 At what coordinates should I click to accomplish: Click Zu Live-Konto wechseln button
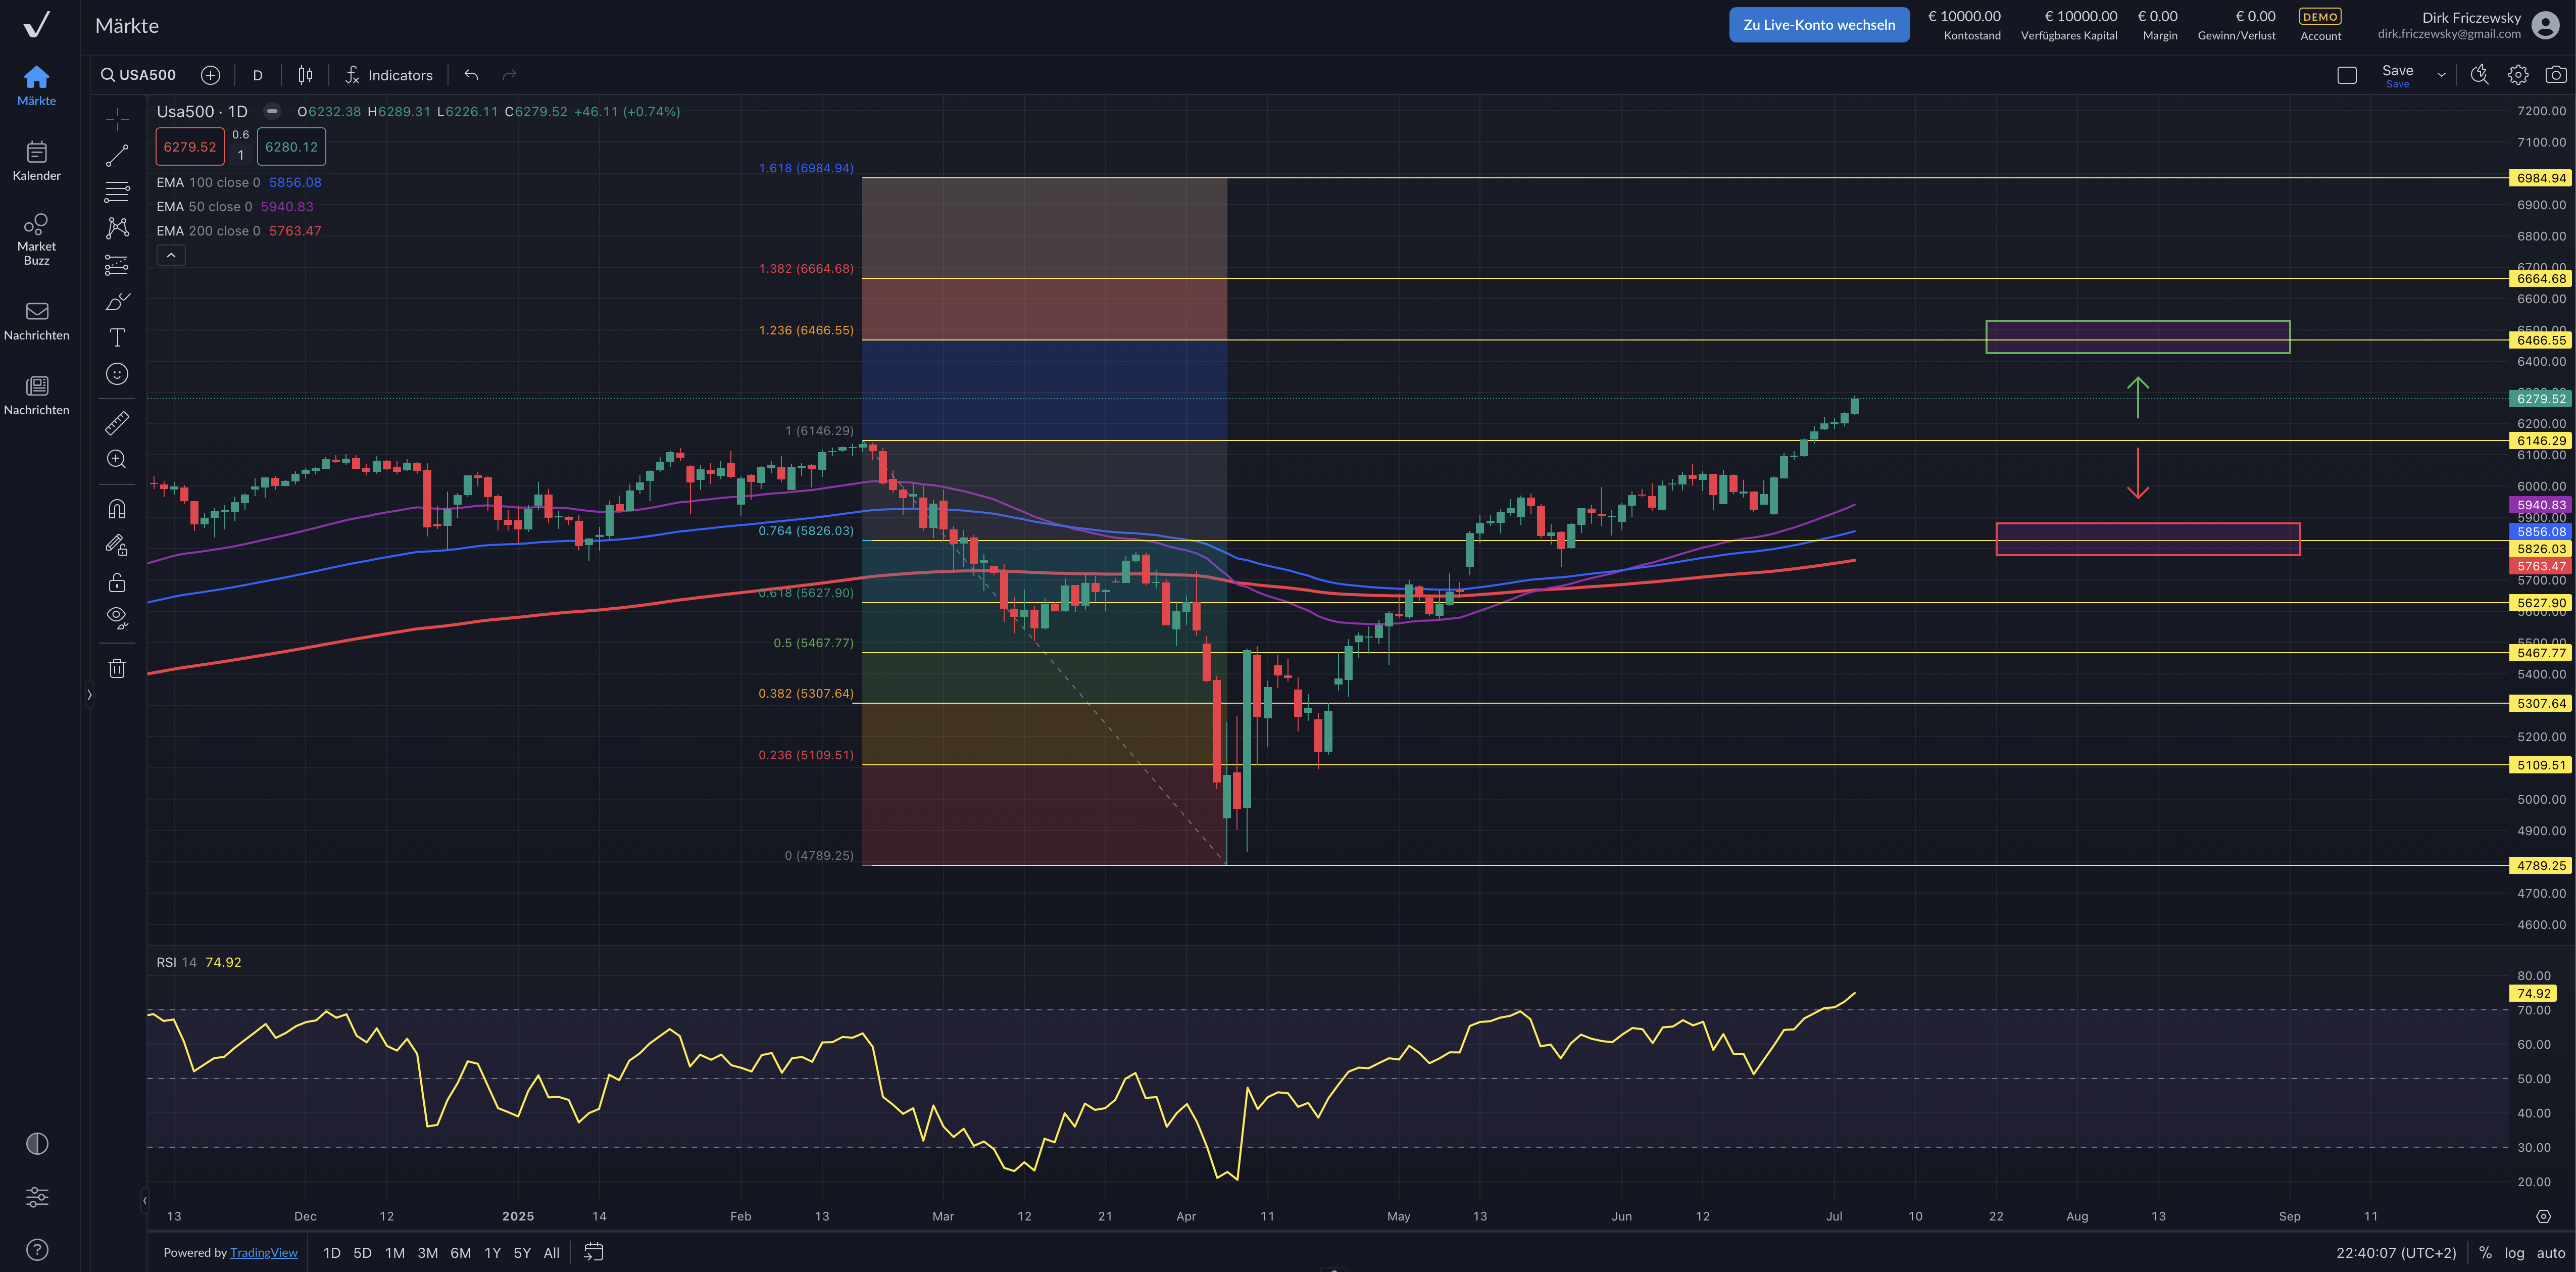click(x=1819, y=24)
